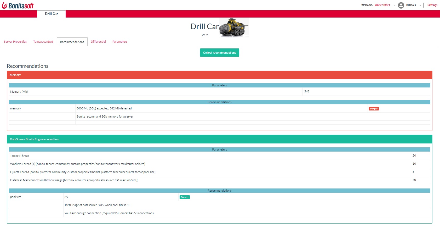Click the Danger badge in memory row
Screen dimensions: 440x228
[374, 109]
